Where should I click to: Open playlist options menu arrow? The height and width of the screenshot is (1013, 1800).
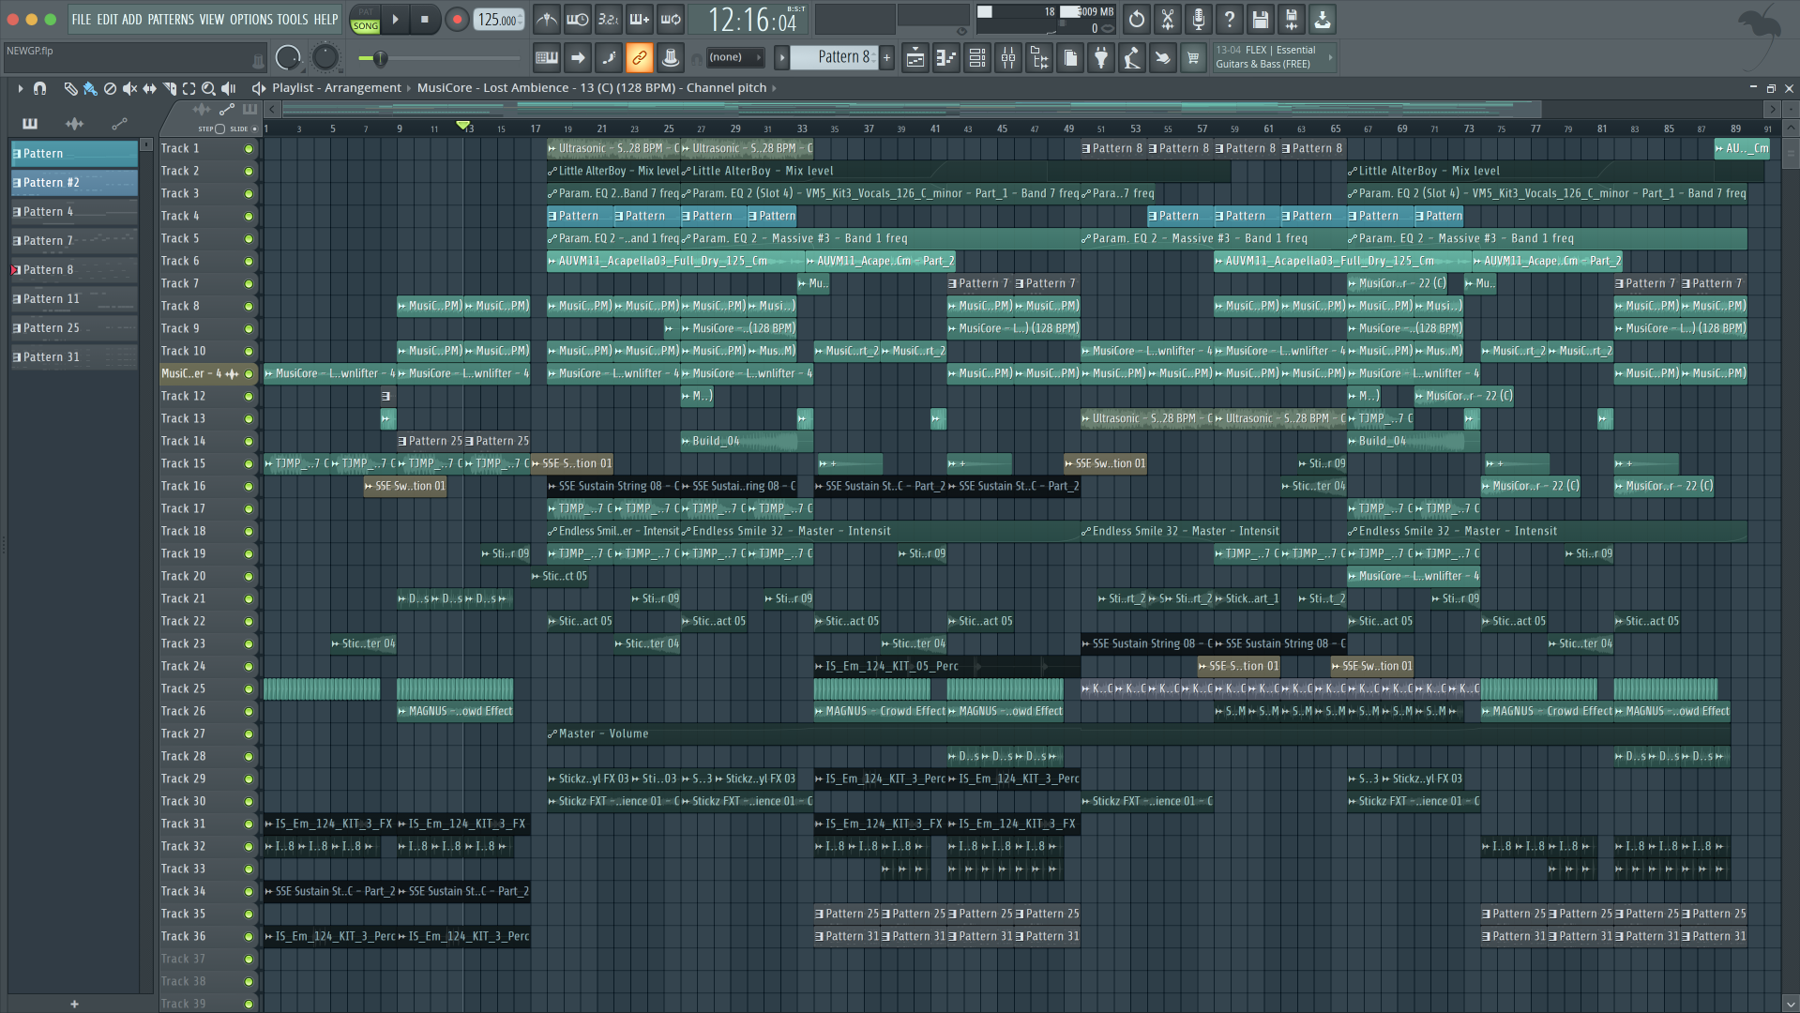[x=20, y=88]
